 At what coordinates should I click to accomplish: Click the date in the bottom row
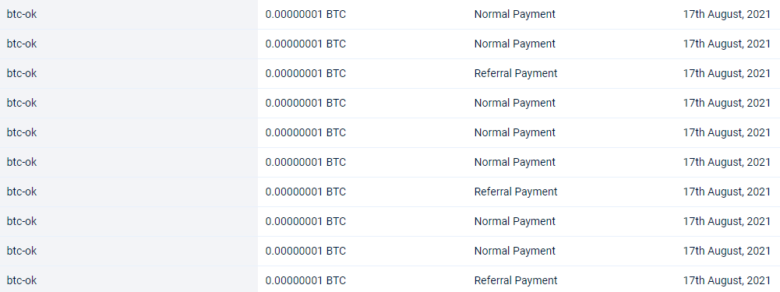(x=727, y=280)
